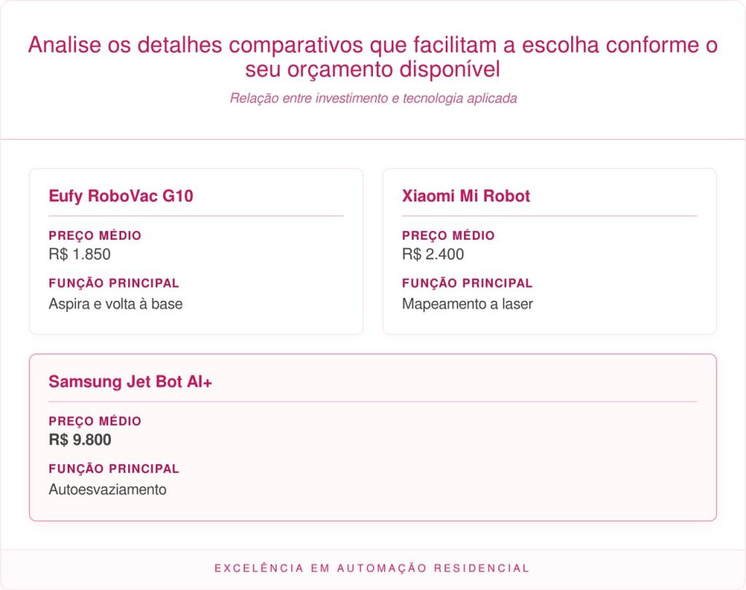The width and height of the screenshot is (746, 590).
Task: Click the subtitle about investimento e tecnologia
Action: (x=373, y=98)
